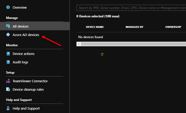Click the Monitor section heading
This screenshot has height=113, width=186.
pos(12,45)
